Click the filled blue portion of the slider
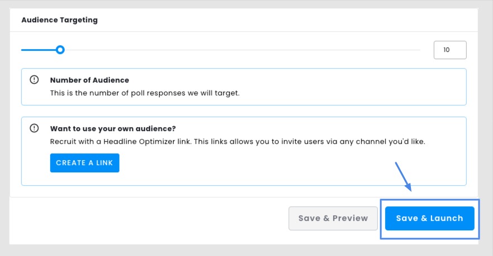Image resolution: width=493 pixels, height=256 pixels. (39, 50)
